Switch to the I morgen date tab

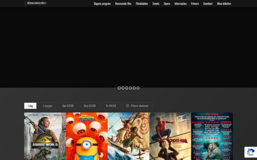tap(47, 106)
